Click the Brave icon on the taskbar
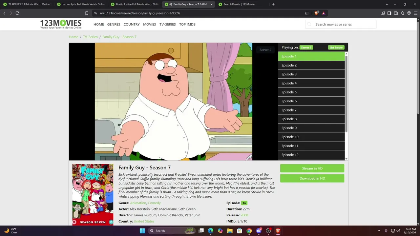 pos(278,231)
